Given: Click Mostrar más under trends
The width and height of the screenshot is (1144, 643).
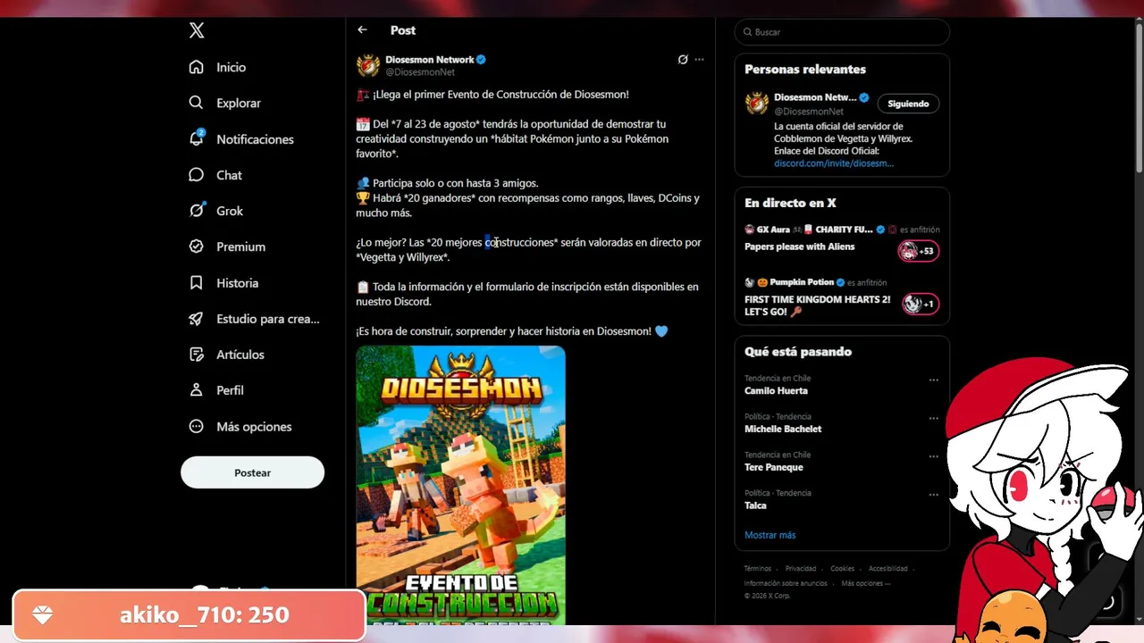Looking at the screenshot, I should point(770,535).
